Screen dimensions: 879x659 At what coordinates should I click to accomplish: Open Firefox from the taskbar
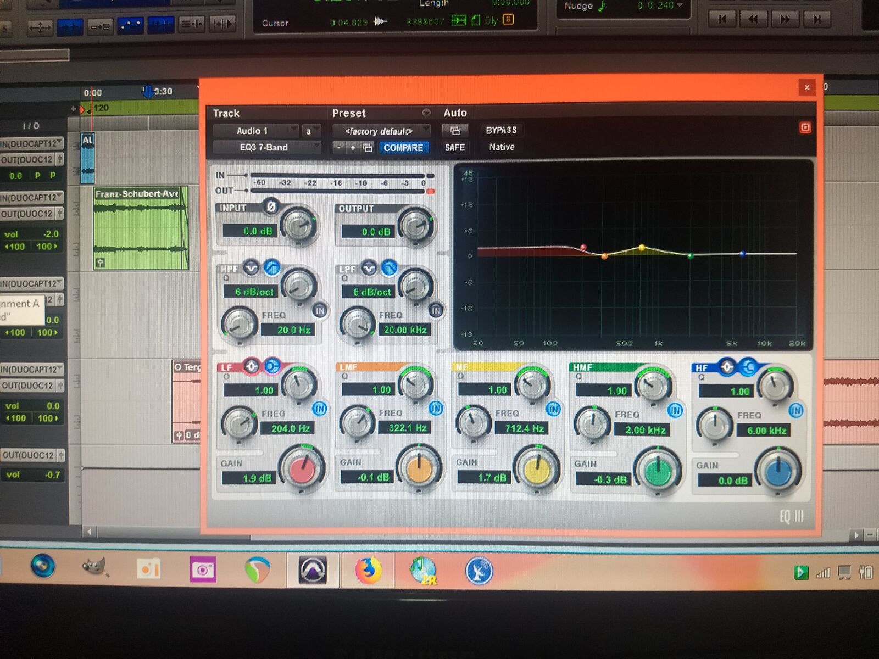368,570
